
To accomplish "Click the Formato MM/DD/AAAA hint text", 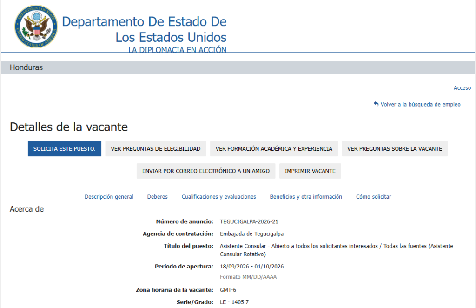I will (x=248, y=277).
